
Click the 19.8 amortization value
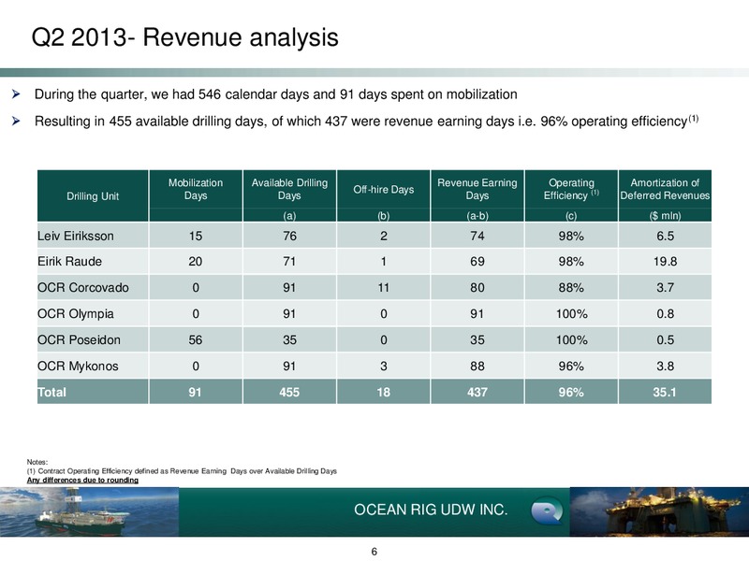[x=665, y=262]
